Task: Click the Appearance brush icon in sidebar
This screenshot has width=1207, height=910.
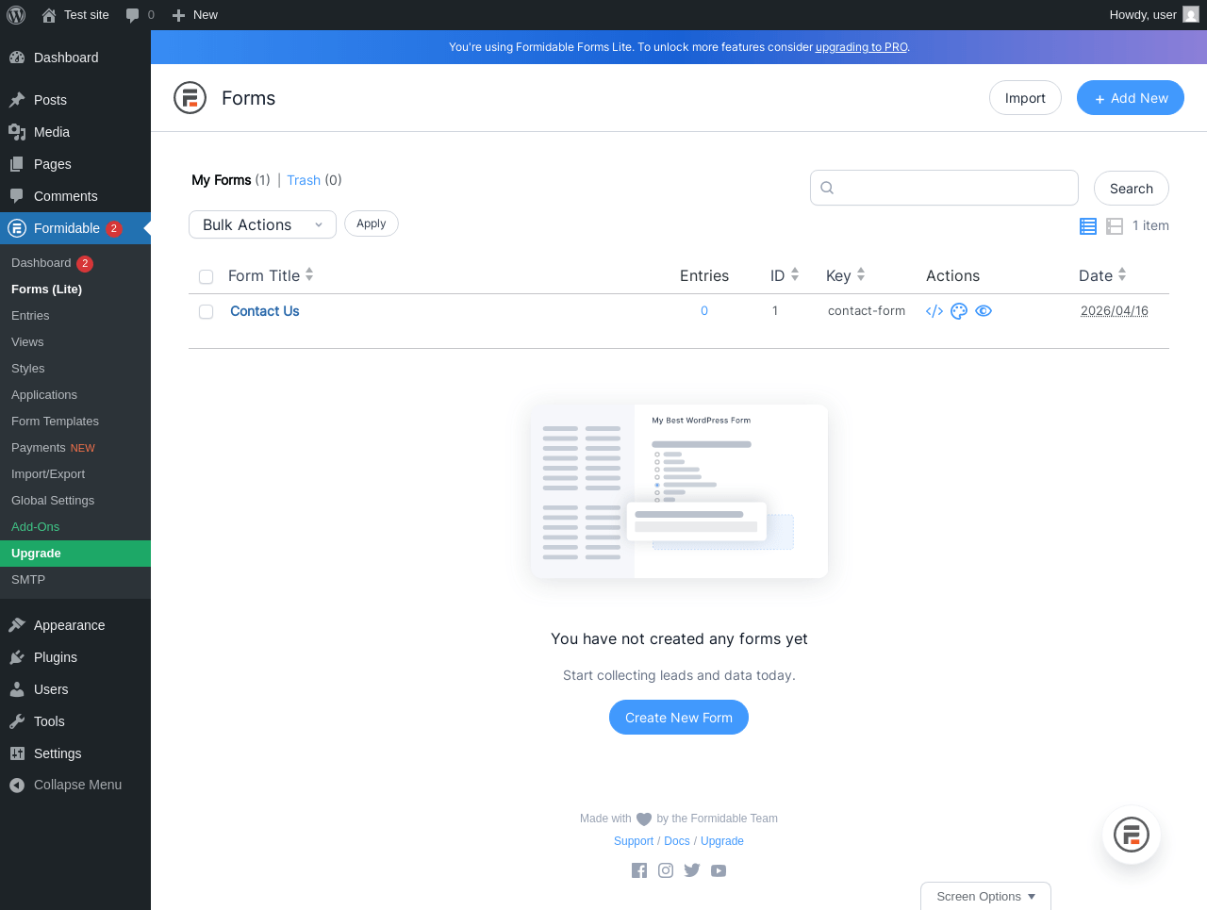Action: [x=17, y=625]
